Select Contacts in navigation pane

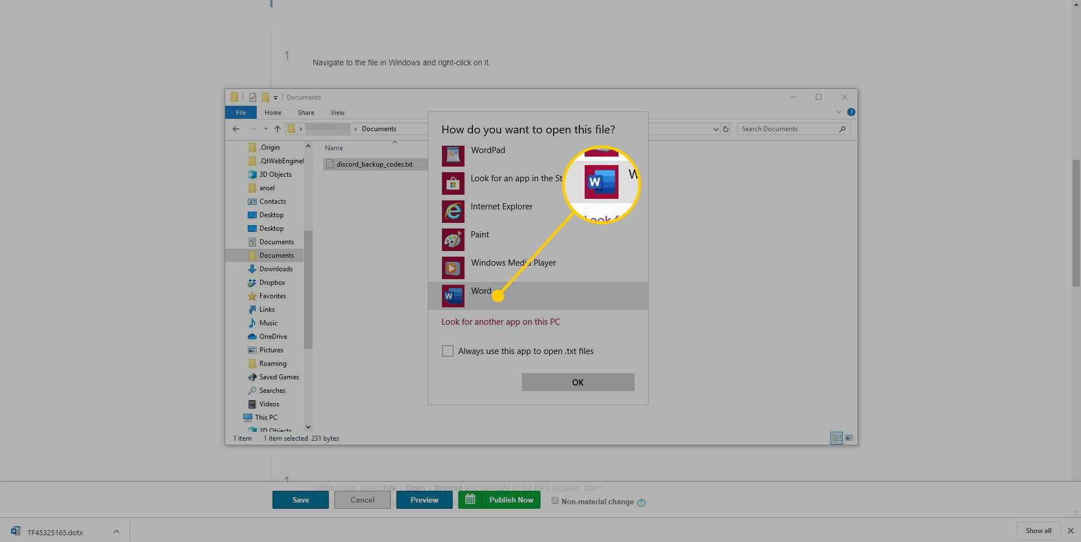click(x=267, y=201)
